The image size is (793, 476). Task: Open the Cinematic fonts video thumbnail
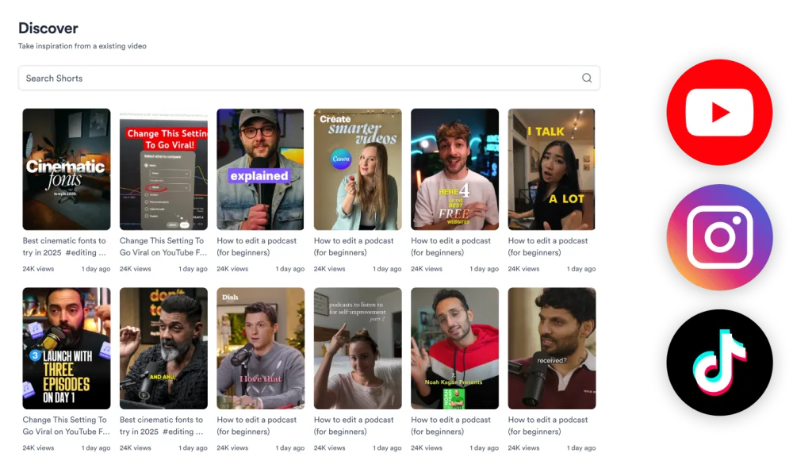point(67,170)
